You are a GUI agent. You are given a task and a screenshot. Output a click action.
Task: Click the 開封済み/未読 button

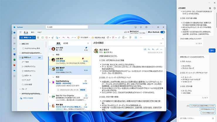point(98,37)
